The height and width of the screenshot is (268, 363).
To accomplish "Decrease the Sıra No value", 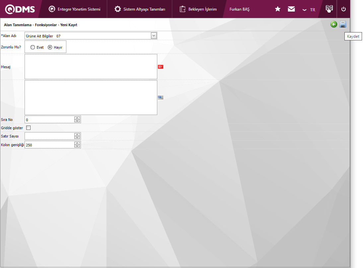I will [x=77, y=121].
